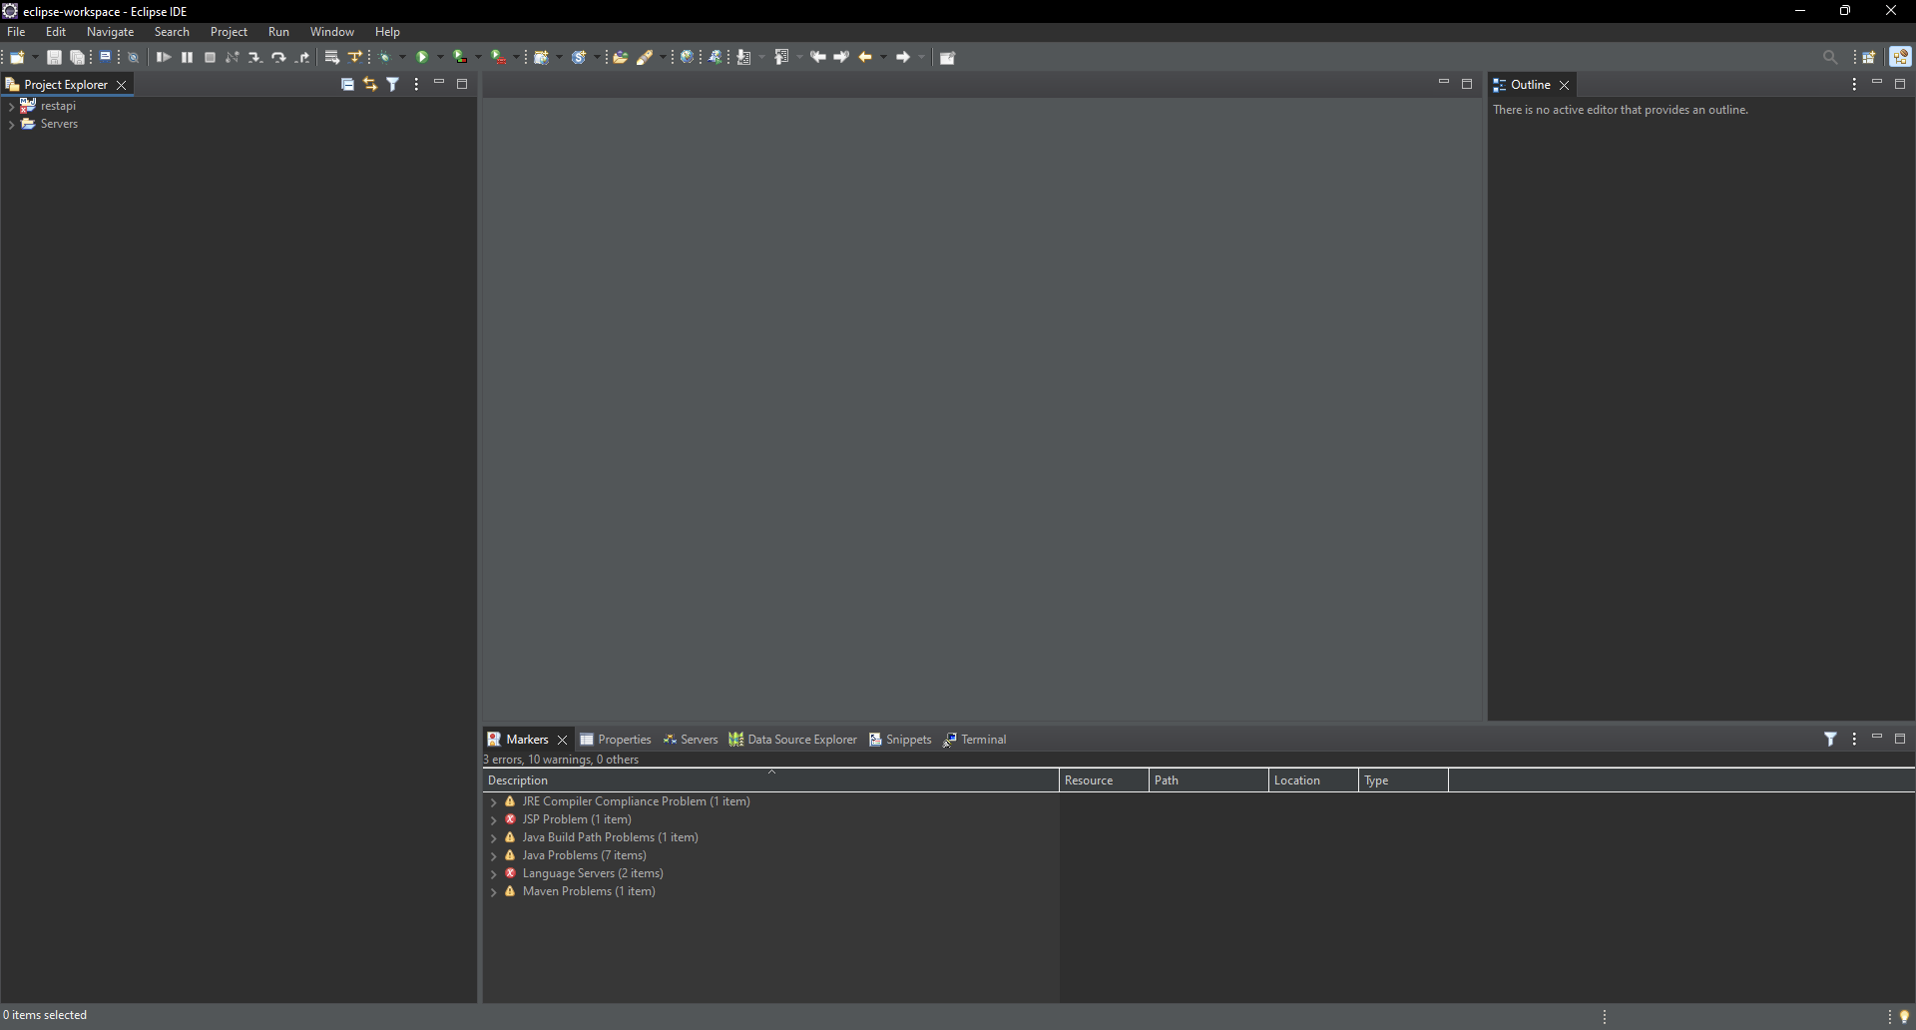Switch to the Terminal tab

tap(983, 740)
